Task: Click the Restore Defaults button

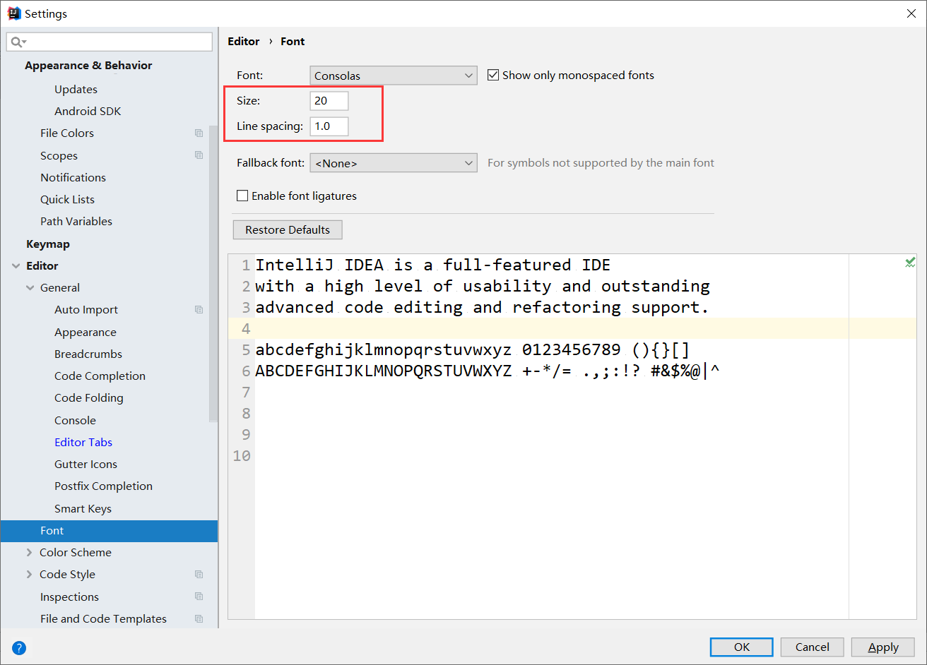Action: click(288, 229)
